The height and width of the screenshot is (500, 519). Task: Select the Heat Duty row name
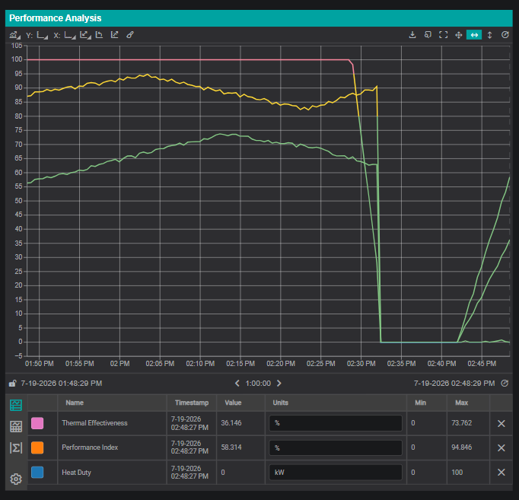[x=76, y=473]
